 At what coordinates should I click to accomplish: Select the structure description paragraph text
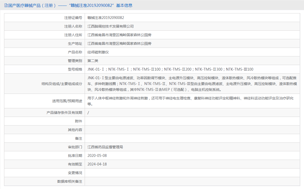192,84
